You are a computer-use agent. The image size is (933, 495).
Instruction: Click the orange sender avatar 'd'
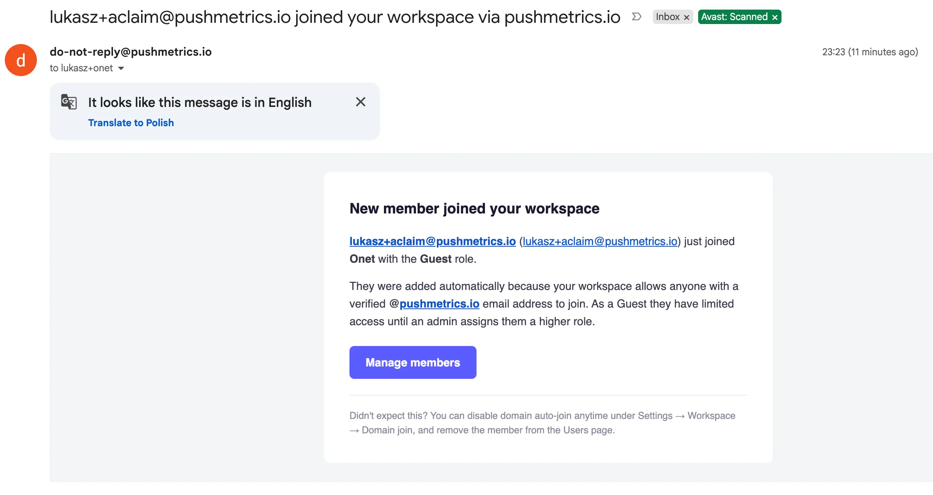[x=21, y=60]
